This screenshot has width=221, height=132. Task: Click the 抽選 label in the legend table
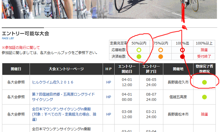(x=204, y=50)
